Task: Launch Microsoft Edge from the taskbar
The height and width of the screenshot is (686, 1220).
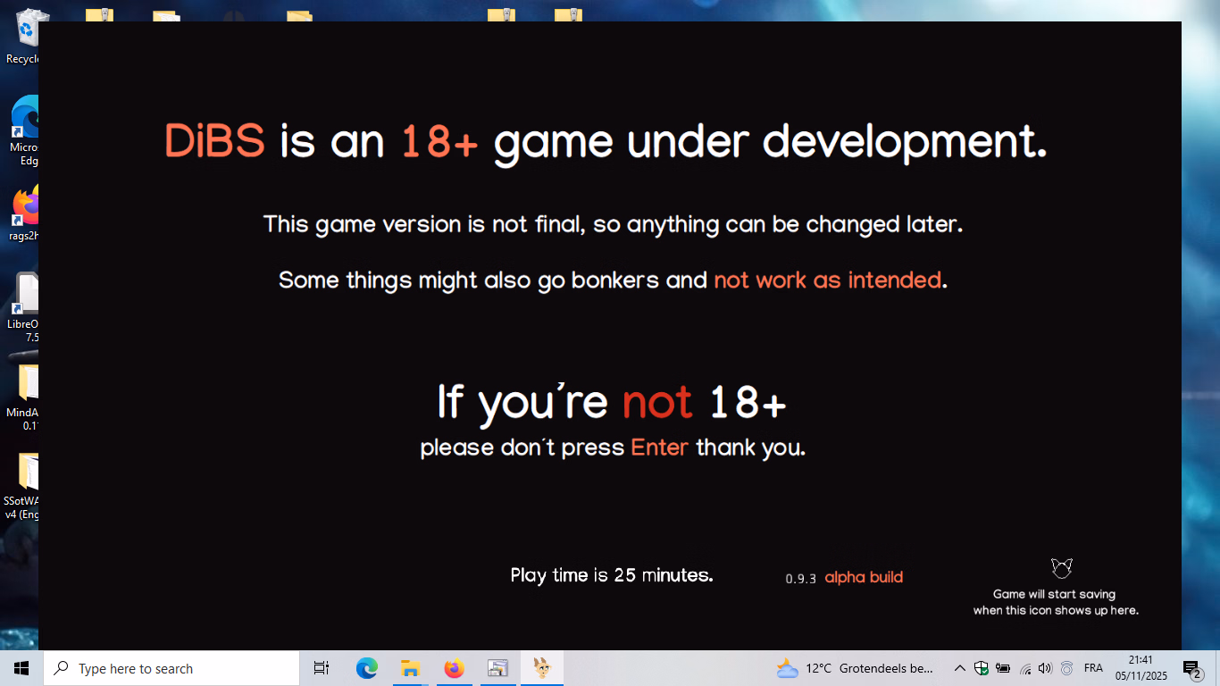Action: tap(367, 668)
